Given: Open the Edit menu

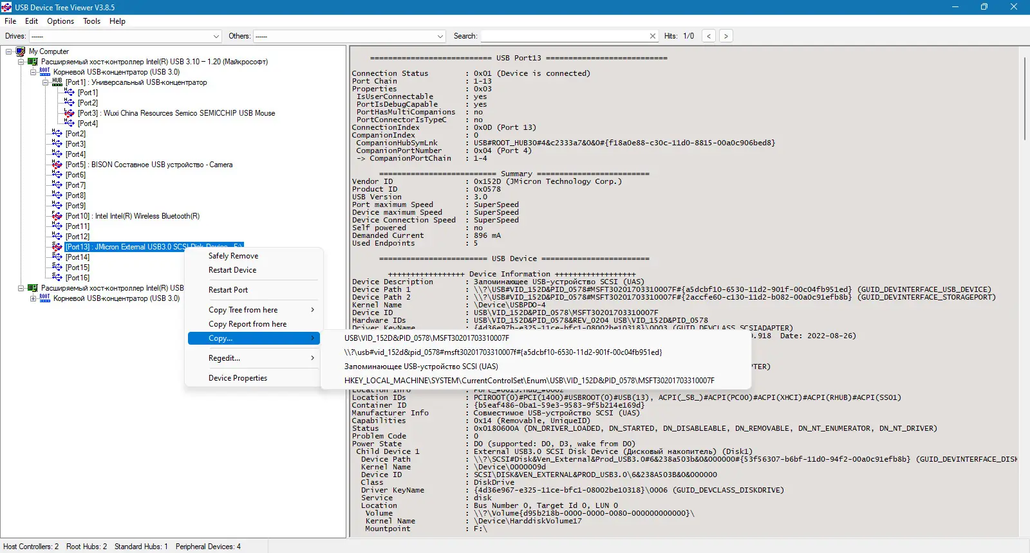Looking at the screenshot, I should (32, 21).
